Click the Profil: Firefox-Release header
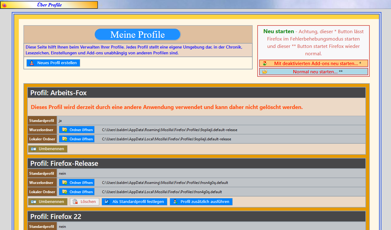The image size is (391, 230). coord(197,163)
